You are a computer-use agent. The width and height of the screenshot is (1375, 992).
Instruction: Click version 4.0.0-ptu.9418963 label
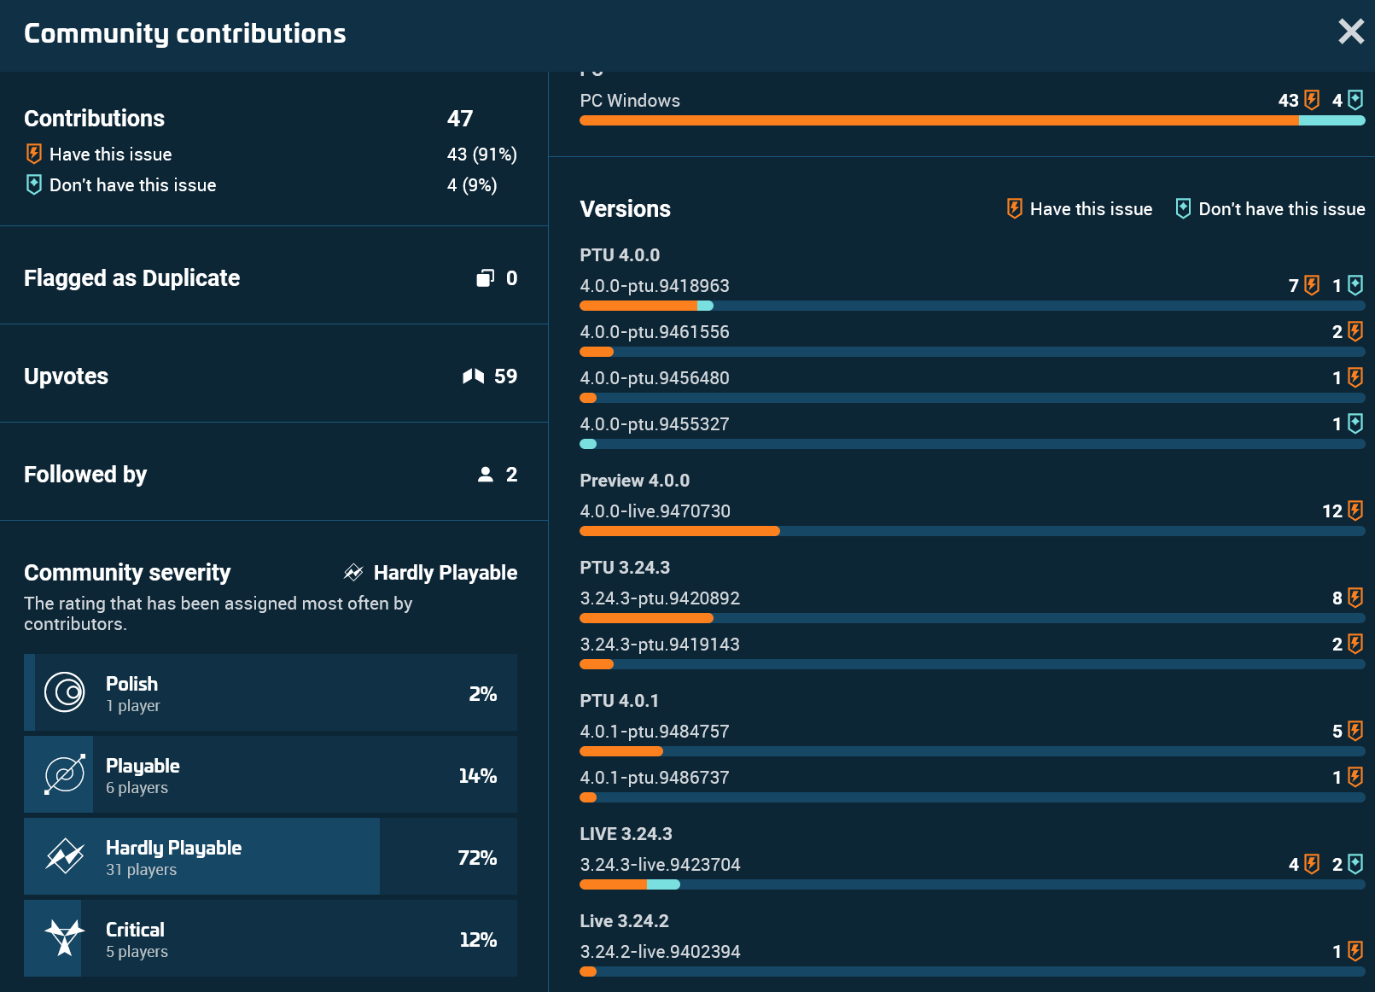pos(655,286)
